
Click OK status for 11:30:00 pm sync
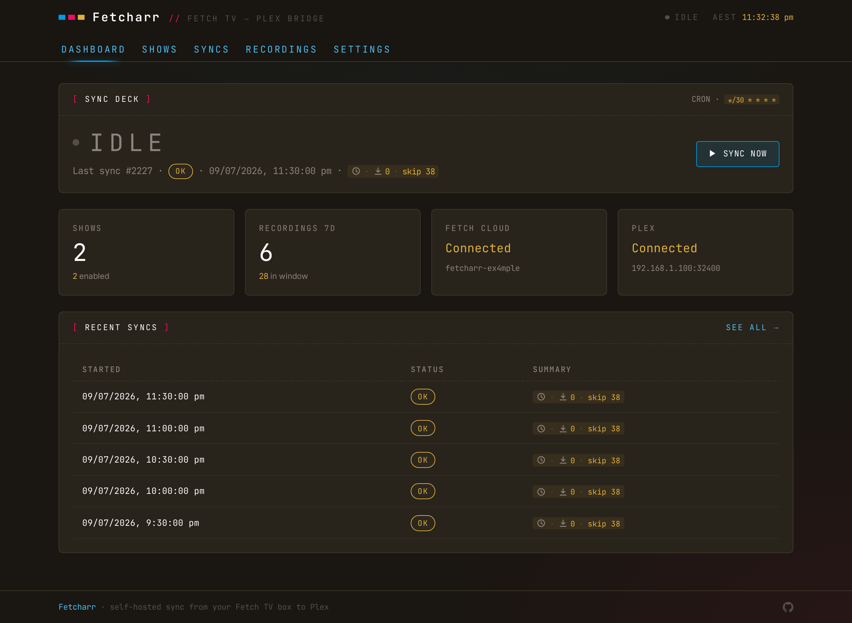tap(422, 397)
